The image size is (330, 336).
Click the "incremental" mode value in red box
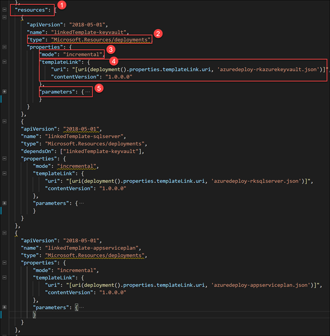pos(84,54)
